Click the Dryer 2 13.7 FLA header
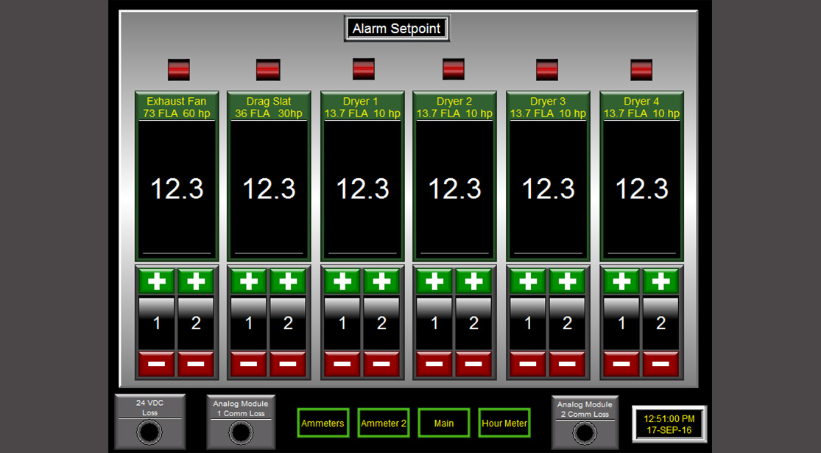The height and width of the screenshot is (453, 821). click(454, 107)
